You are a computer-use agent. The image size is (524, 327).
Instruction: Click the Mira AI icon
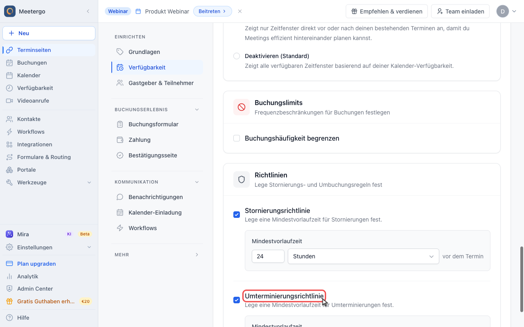point(9,234)
